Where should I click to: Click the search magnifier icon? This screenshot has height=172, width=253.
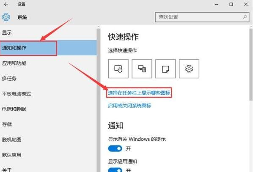(245, 17)
